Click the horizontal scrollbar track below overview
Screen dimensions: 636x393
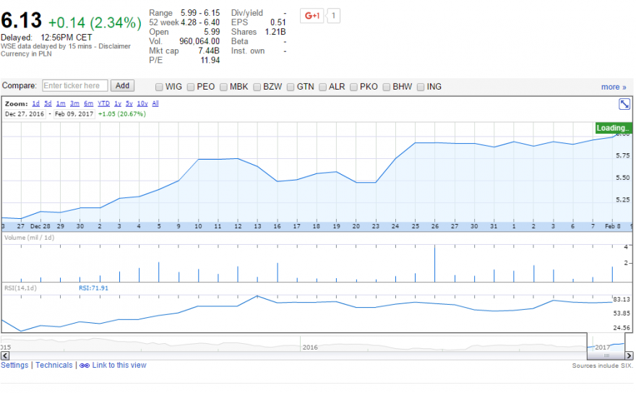click(298, 355)
